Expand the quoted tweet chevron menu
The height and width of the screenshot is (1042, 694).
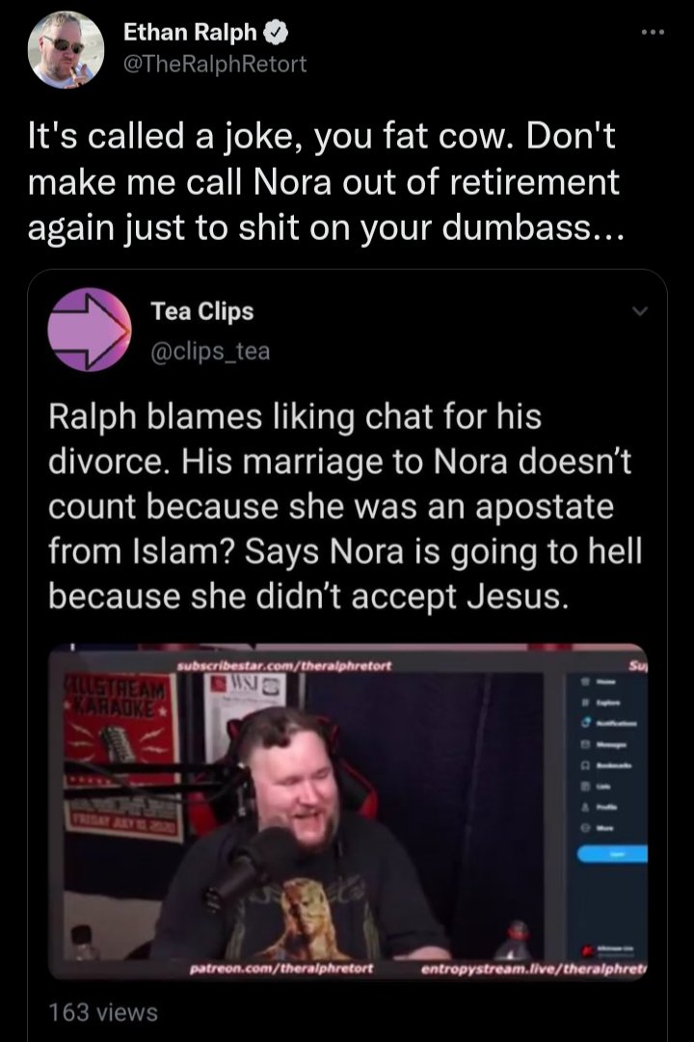(x=639, y=311)
